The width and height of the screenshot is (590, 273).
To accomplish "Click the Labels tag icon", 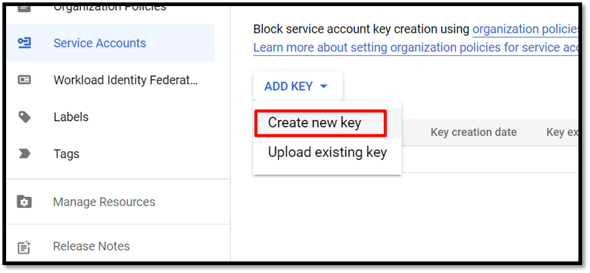I will pos(24,117).
